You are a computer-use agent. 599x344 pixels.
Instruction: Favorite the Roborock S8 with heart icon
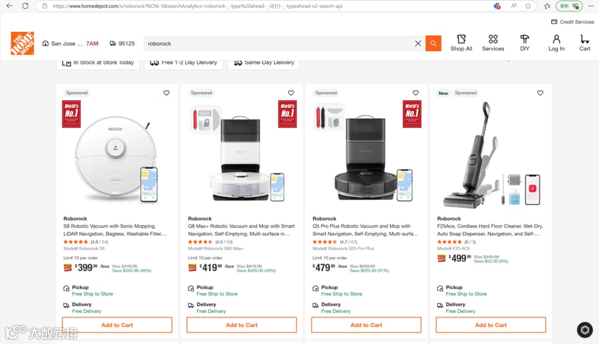click(x=166, y=93)
